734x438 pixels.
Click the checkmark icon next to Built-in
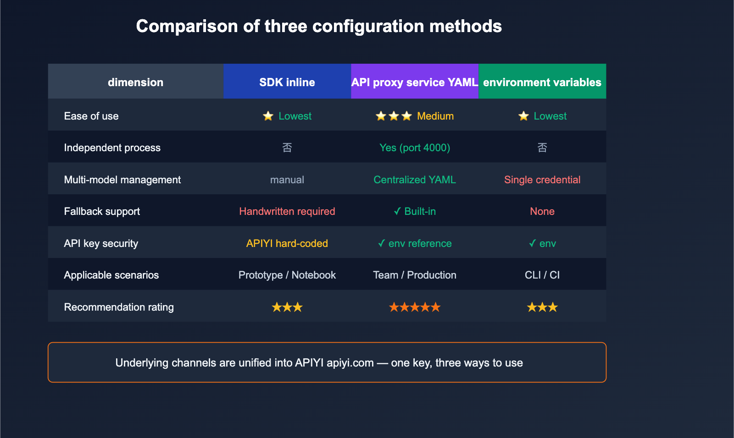click(x=397, y=211)
